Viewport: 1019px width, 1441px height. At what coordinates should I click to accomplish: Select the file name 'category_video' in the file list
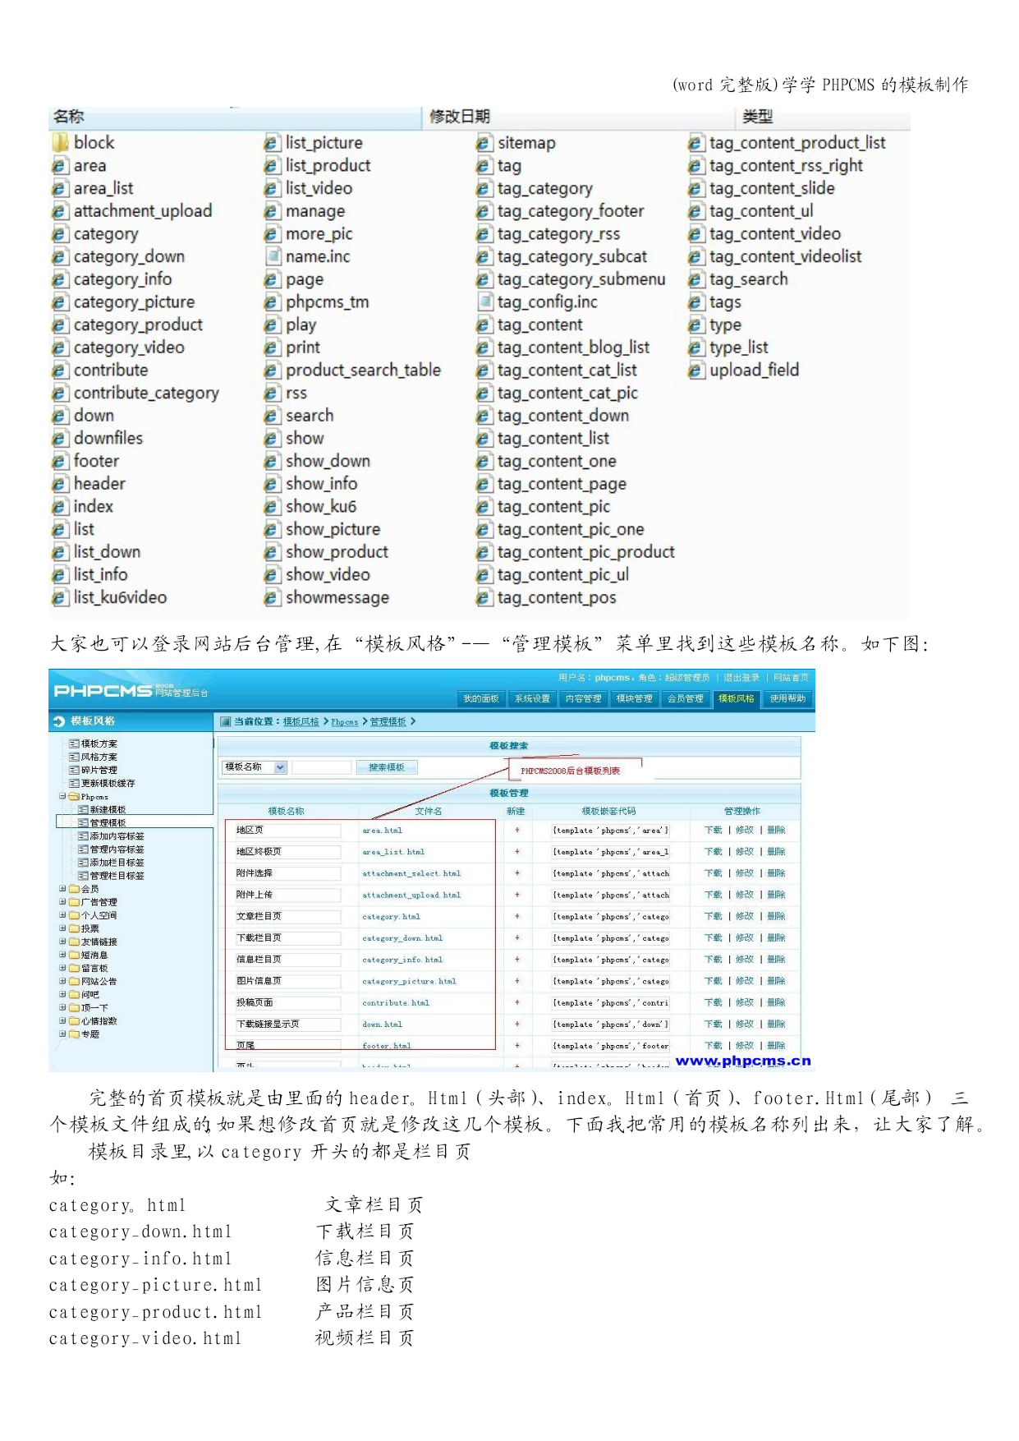[129, 348]
